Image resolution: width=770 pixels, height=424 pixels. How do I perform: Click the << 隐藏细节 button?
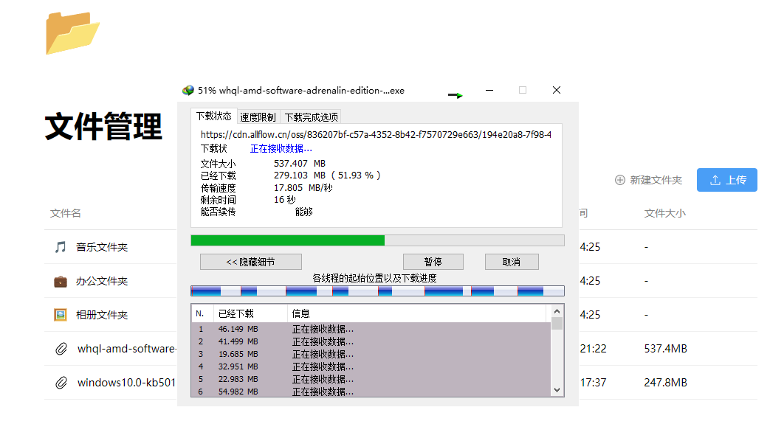click(x=251, y=262)
